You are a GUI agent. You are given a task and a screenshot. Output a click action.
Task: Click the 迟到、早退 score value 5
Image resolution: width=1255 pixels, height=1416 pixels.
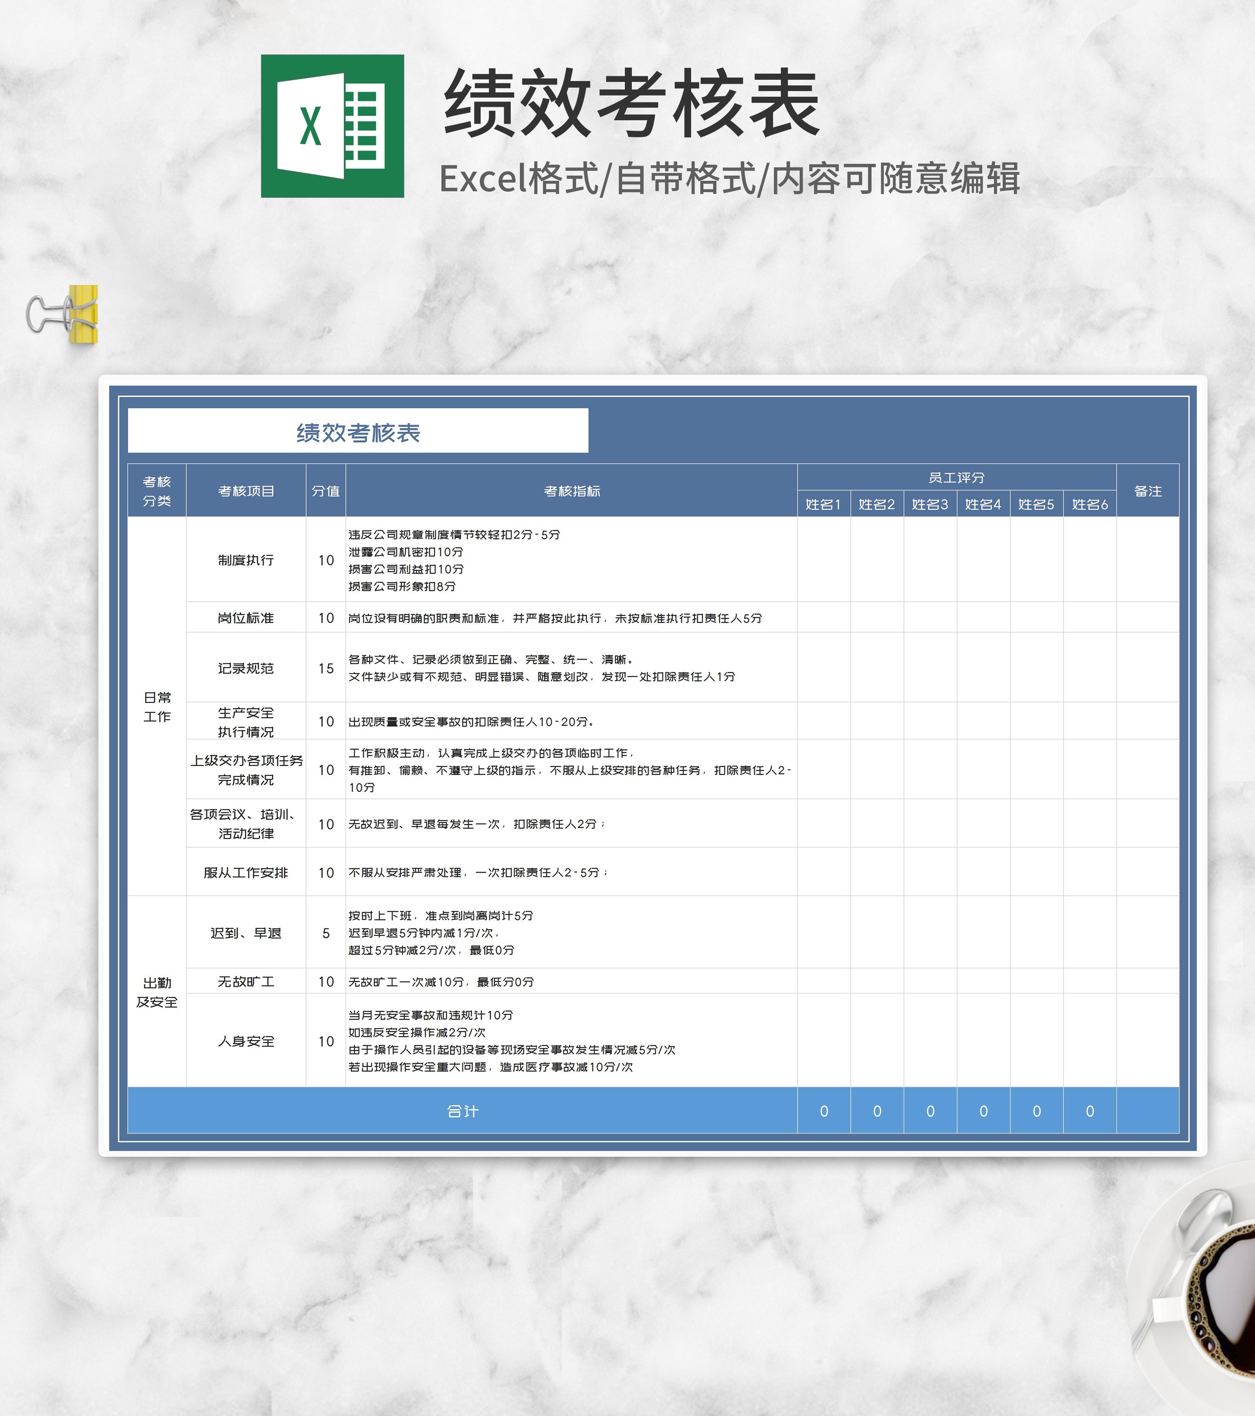tap(326, 932)
